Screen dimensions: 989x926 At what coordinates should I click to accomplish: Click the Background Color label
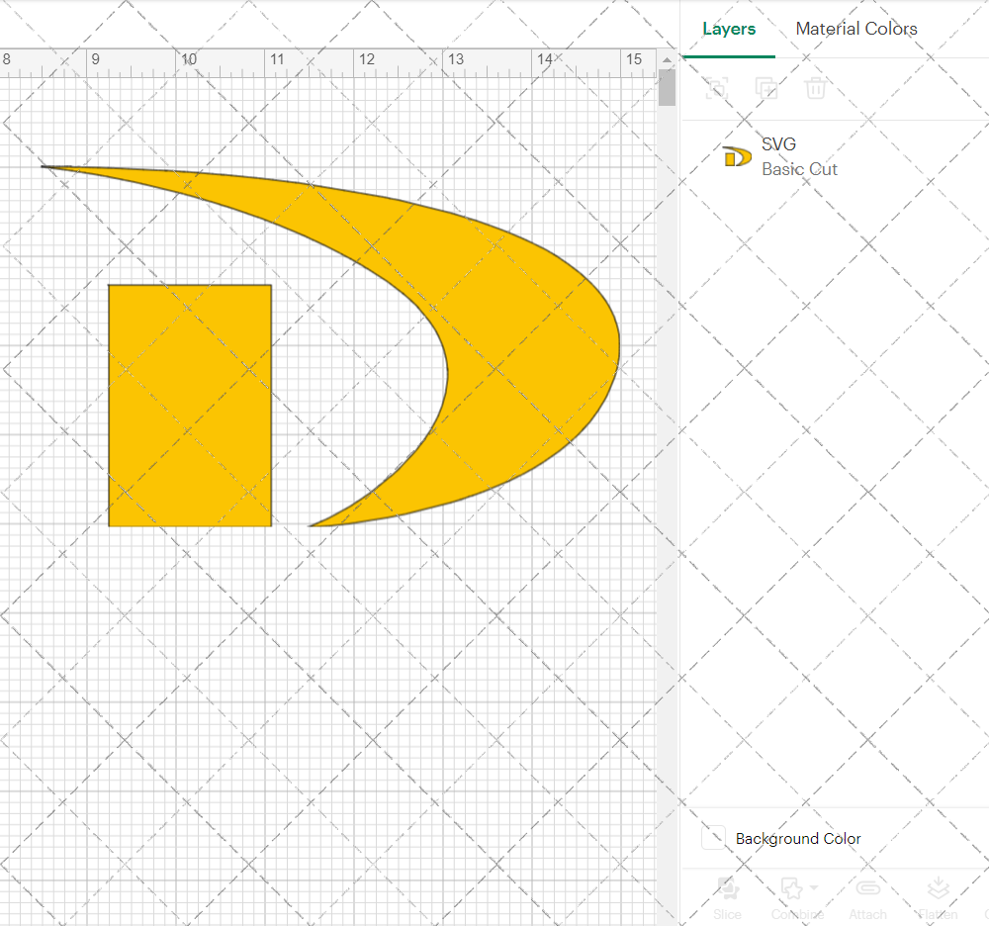click(x=798, y=838)
